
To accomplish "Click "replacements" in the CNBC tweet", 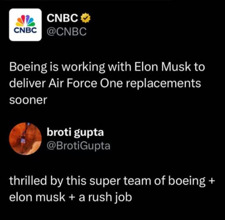I will click(x=164, y=84).
